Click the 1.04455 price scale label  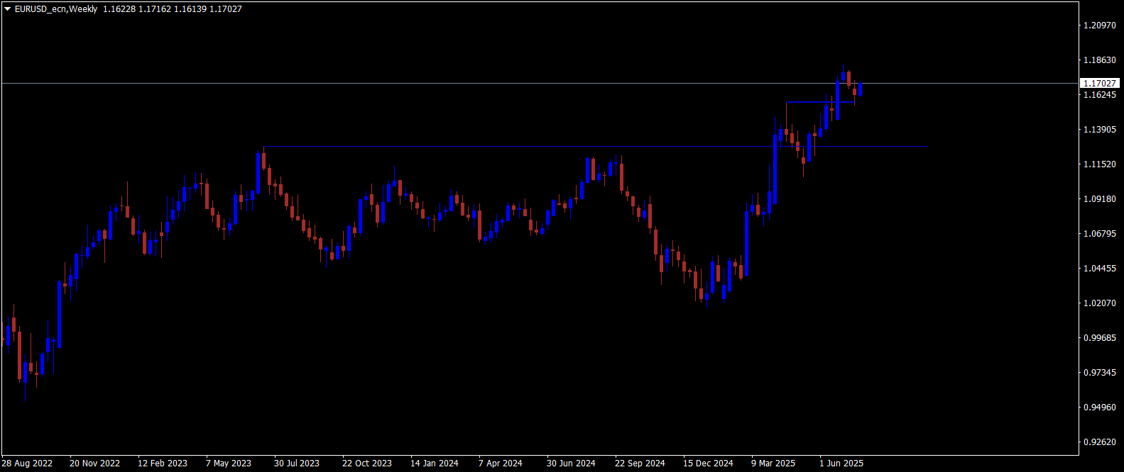(x=1100, y=269)
